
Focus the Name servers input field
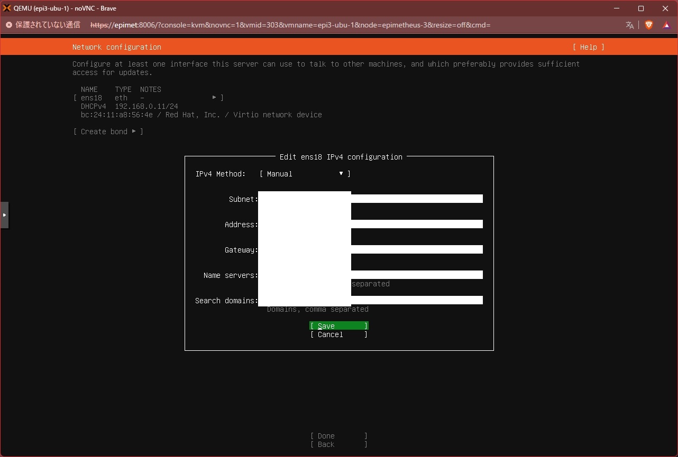(x=371, y=275)
